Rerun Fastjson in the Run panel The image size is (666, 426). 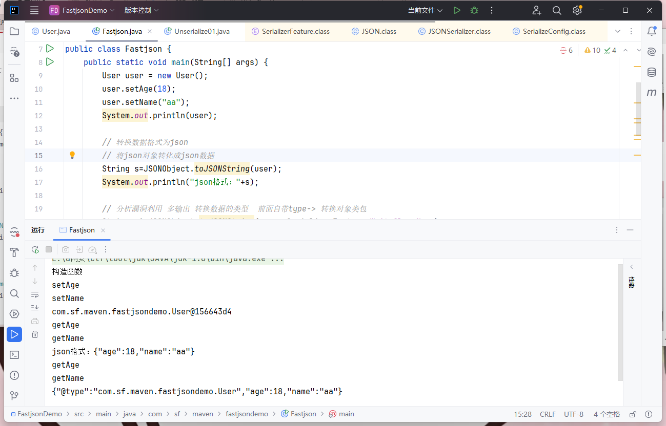[x=35, y=249]
